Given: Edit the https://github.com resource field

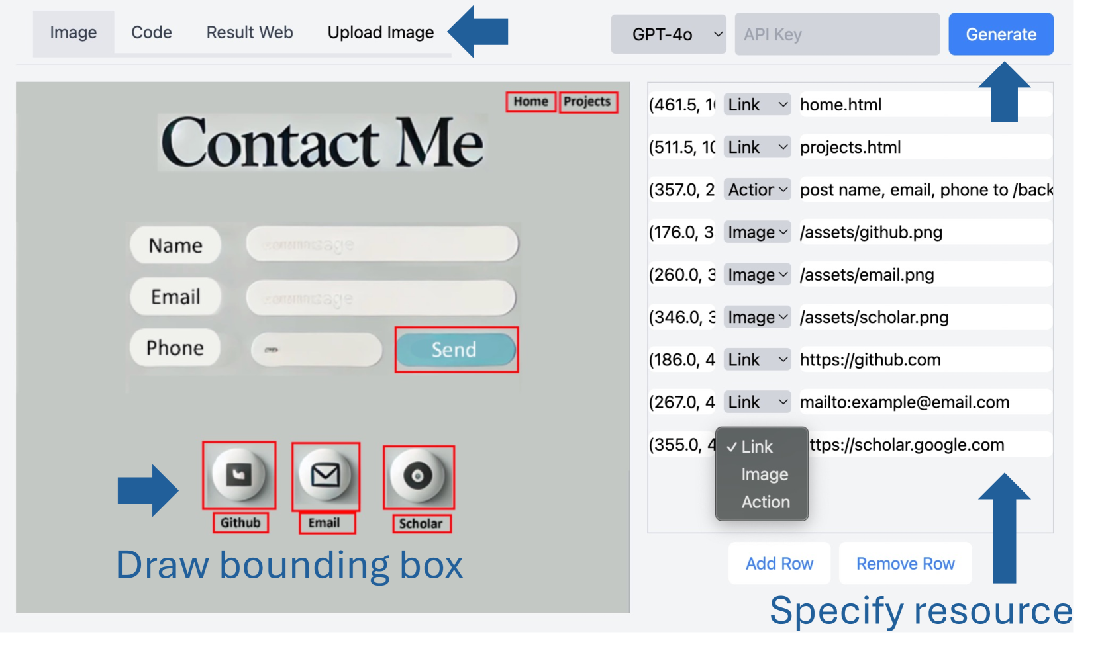Looking at the screenshot, I should (x=926, y=359).
